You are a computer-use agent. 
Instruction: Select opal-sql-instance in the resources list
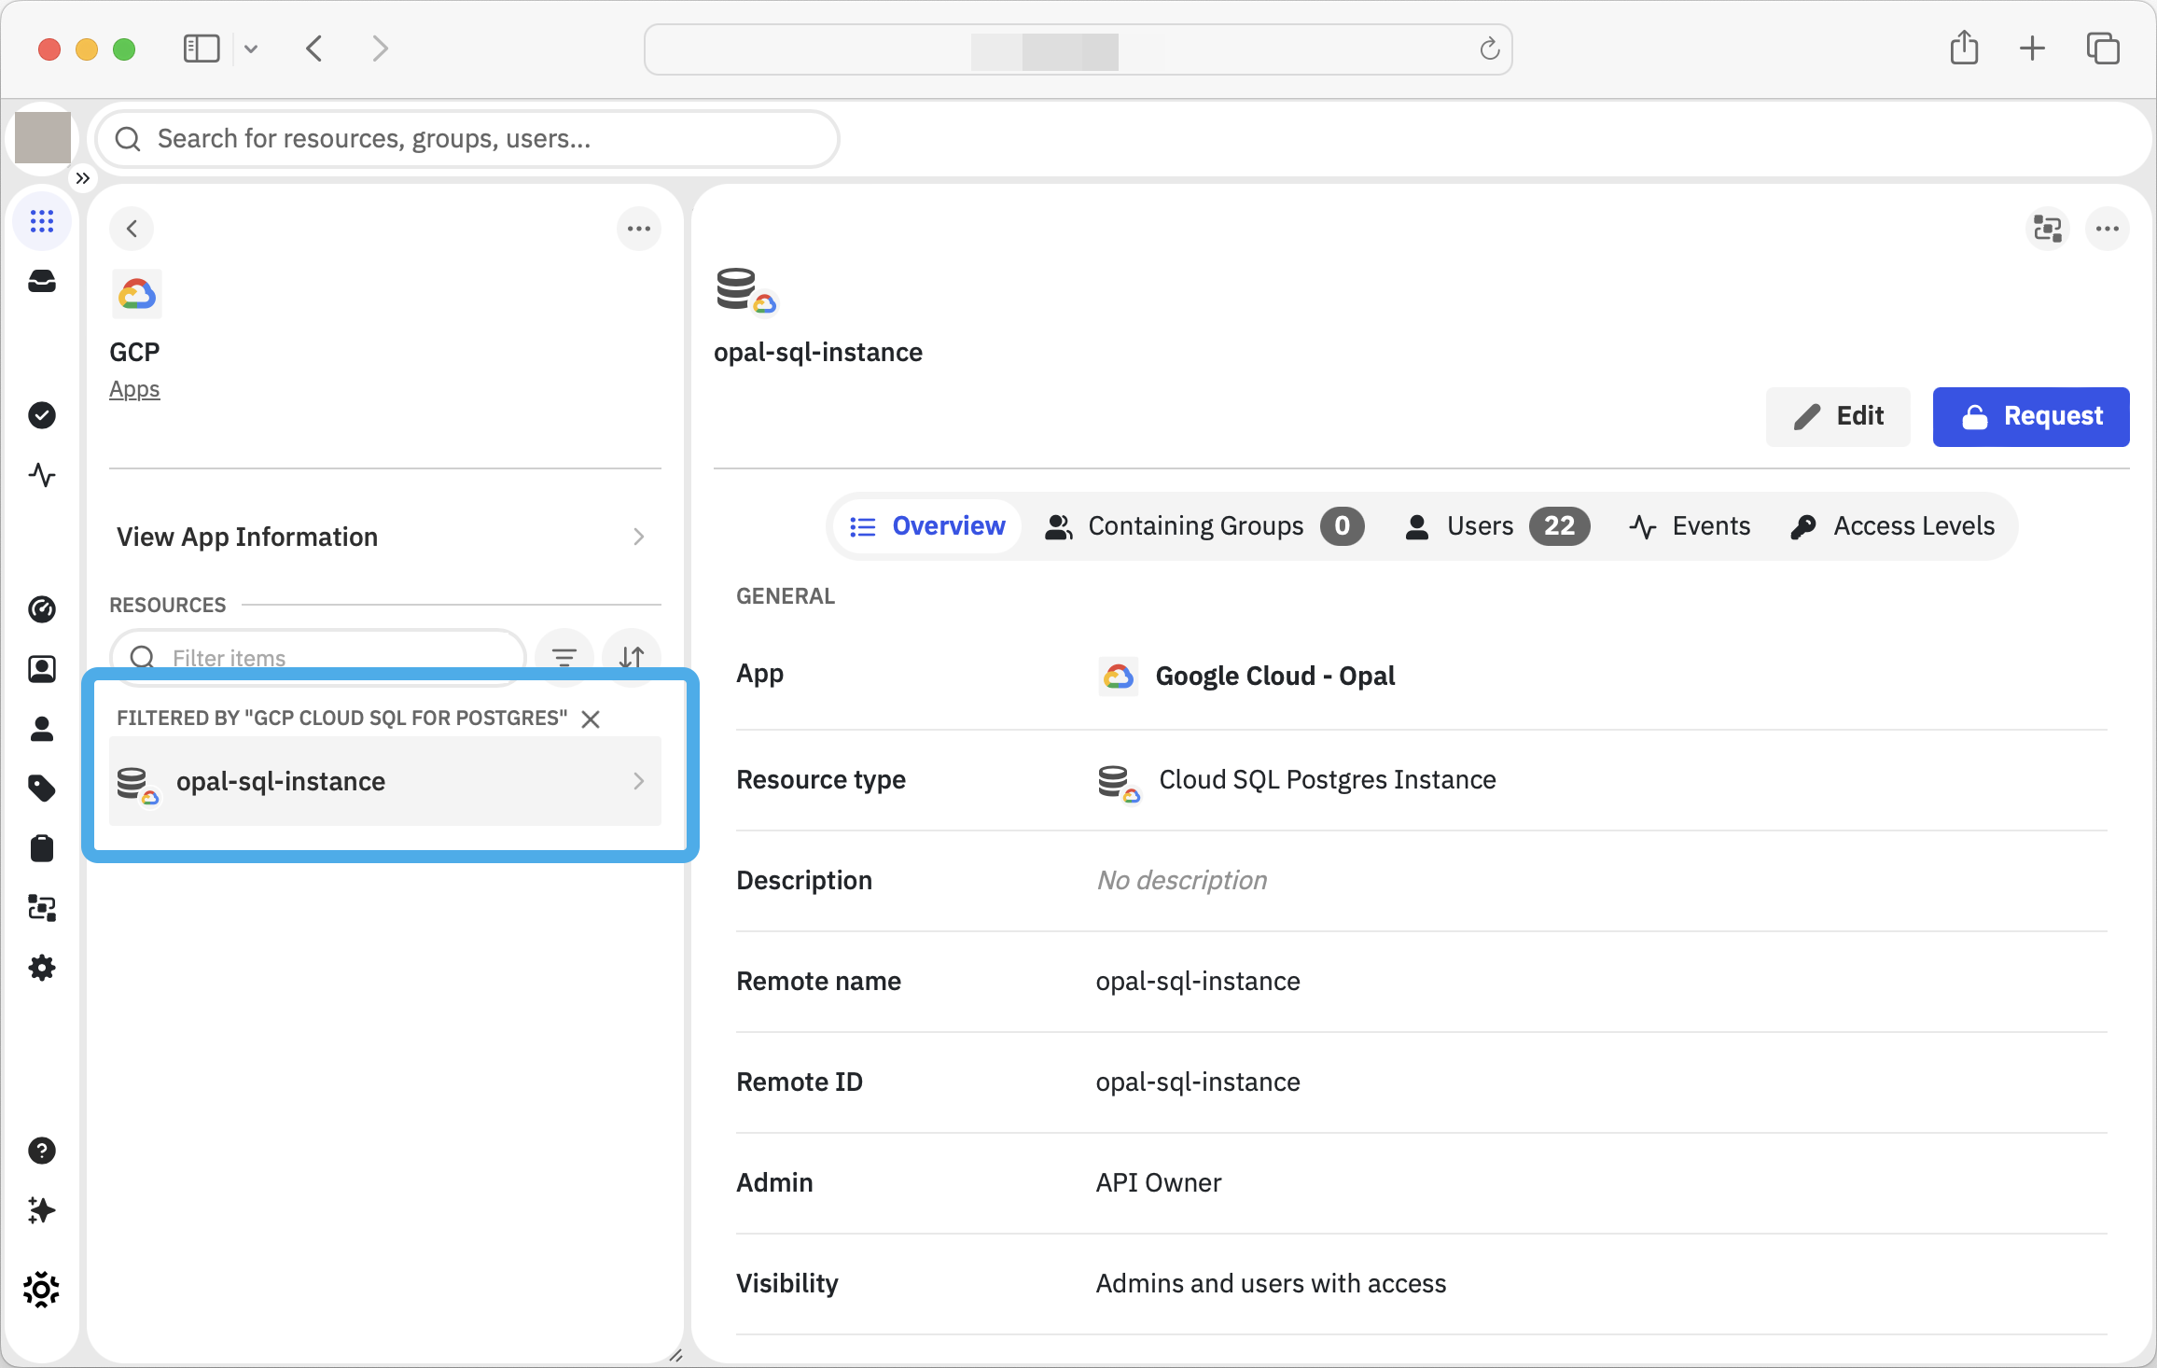coord(384,781)
